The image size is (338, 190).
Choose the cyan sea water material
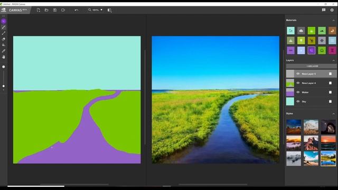[290, 31]
